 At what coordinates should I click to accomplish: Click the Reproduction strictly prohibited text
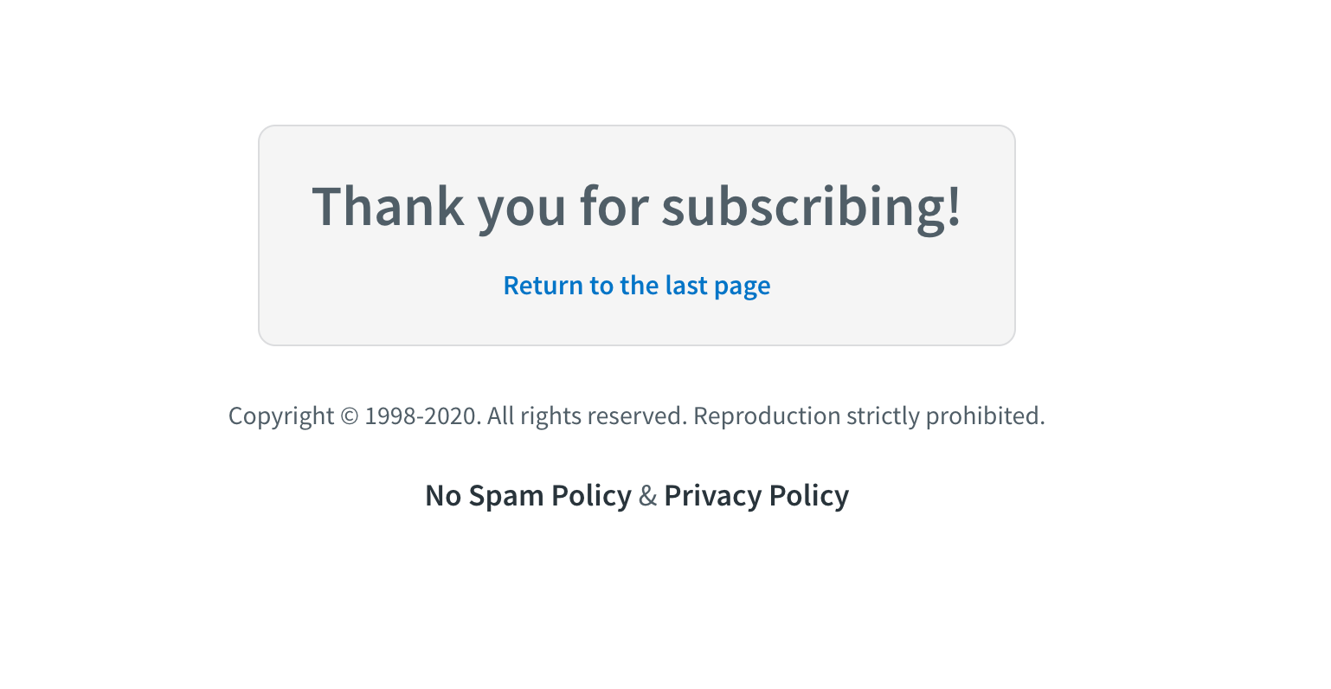(869, 416)
